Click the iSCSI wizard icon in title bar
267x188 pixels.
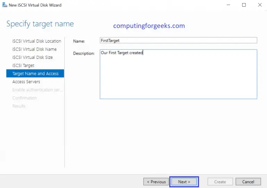click(5, 5)
